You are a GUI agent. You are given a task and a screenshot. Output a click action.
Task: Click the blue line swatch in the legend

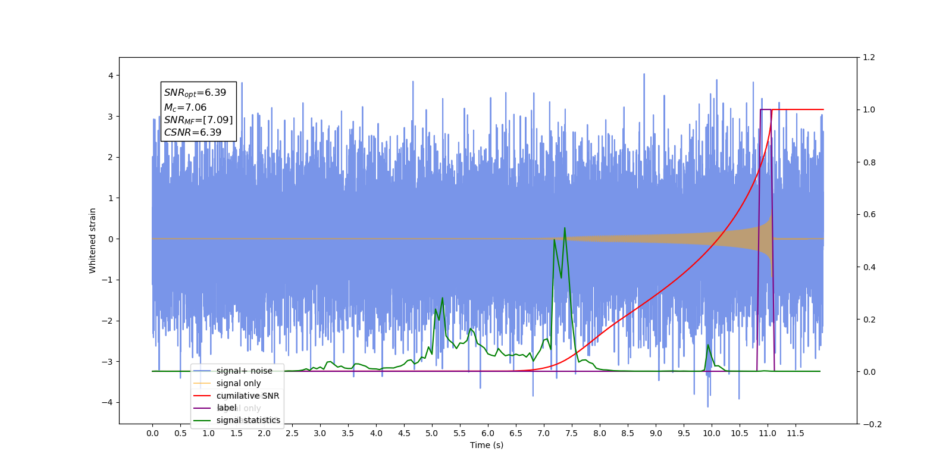coord(202,371)
